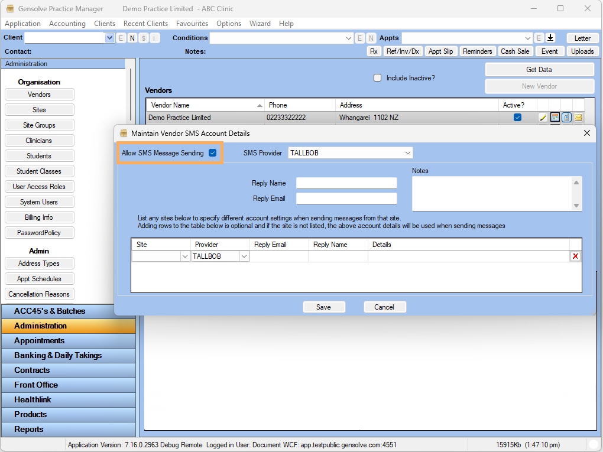Viewport: 603px width, 452px height.
Task: Click the download arrow icon beside Appts
Action: [x=550, y=38]
